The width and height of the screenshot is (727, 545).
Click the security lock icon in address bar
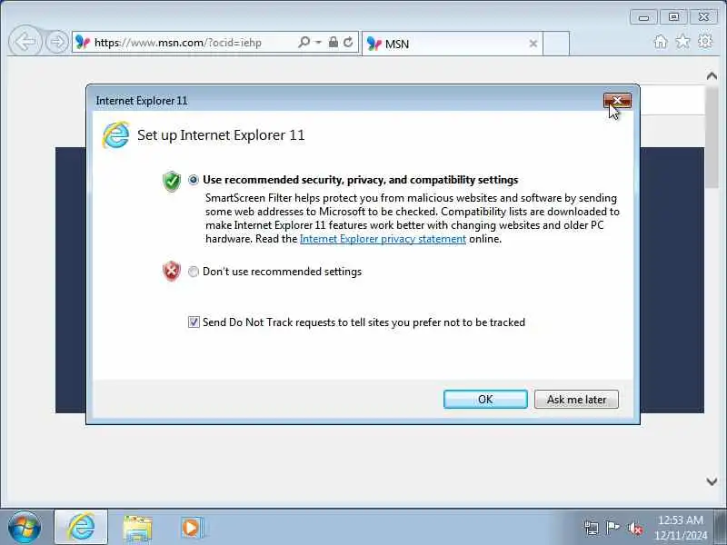333,42
